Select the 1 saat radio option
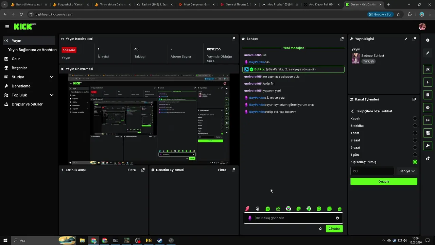The height and width of the screenshot is (245, 435). coord(415,133)
